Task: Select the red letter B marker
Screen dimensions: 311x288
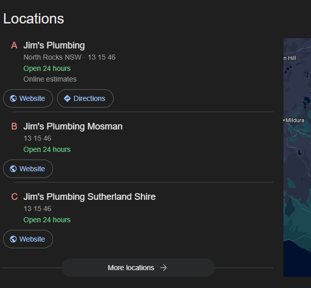Action: pos(14,126)
